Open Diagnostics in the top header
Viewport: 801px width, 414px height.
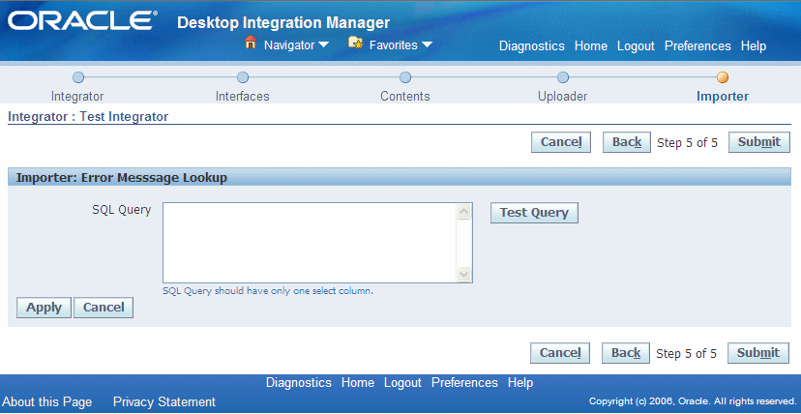[x=532, y=45]
